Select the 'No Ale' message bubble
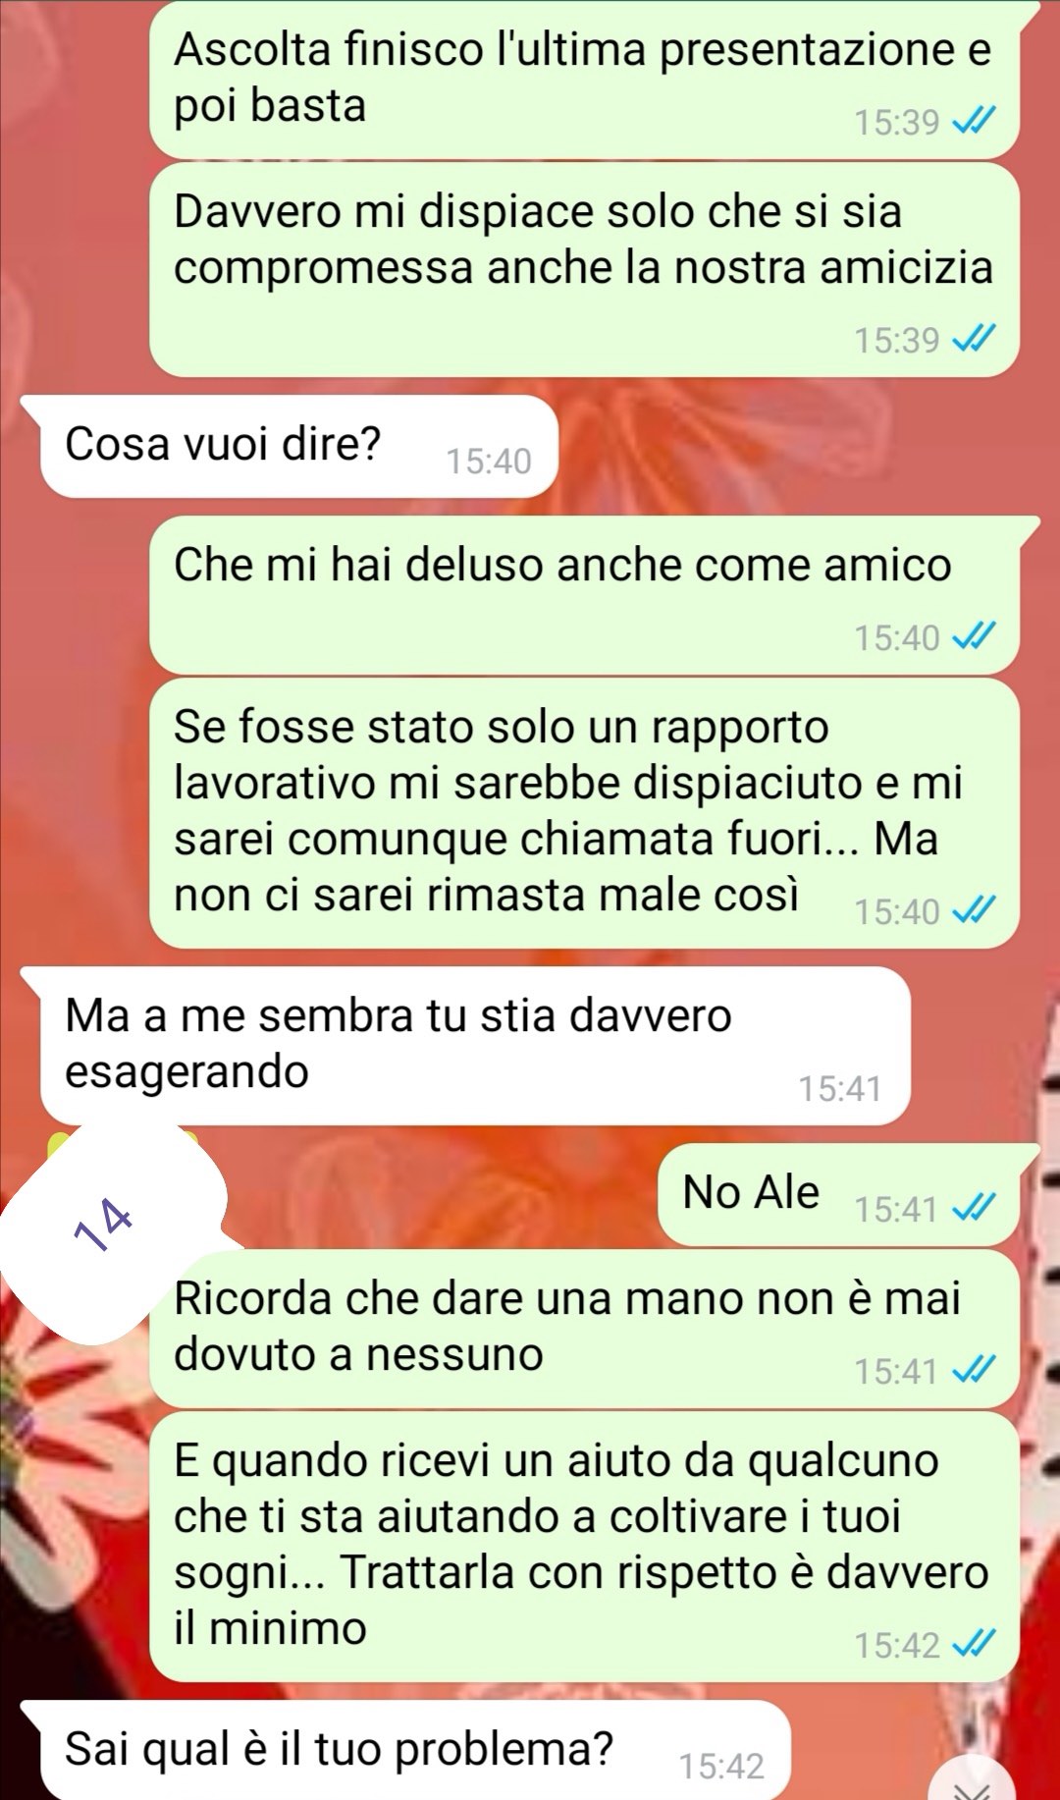The width and height of the screenshot is (1060, 1800). point(840,1196)
